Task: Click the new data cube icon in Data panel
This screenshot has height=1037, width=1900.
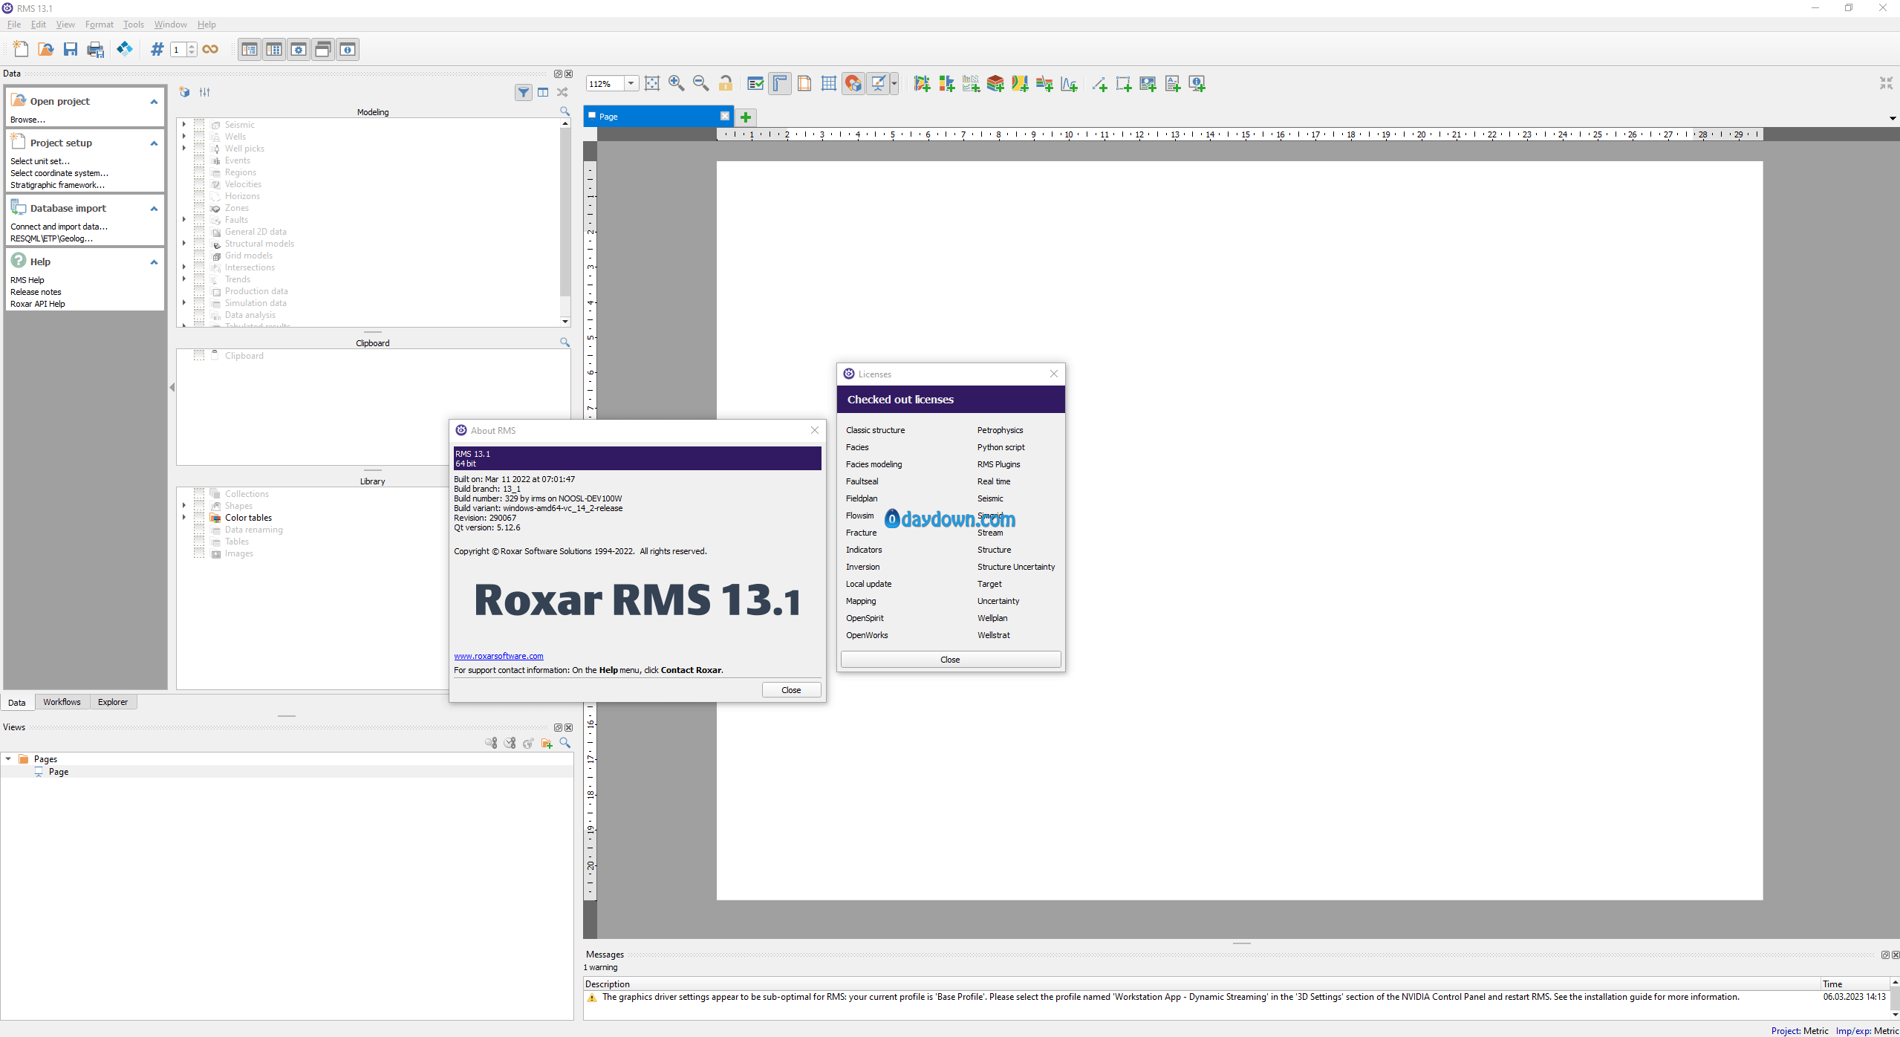Action: pyautogui.click(x=184, y=92)
